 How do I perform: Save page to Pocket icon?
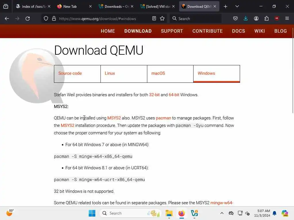[x=235, y=19]
